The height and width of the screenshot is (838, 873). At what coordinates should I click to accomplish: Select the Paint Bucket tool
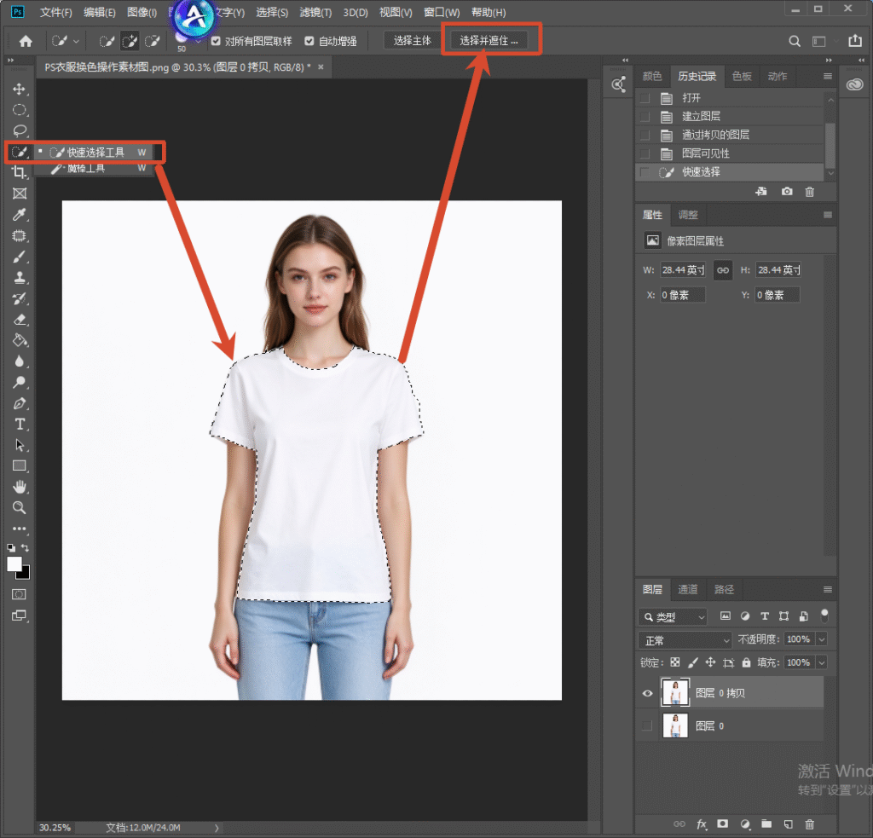coord(20,340)
